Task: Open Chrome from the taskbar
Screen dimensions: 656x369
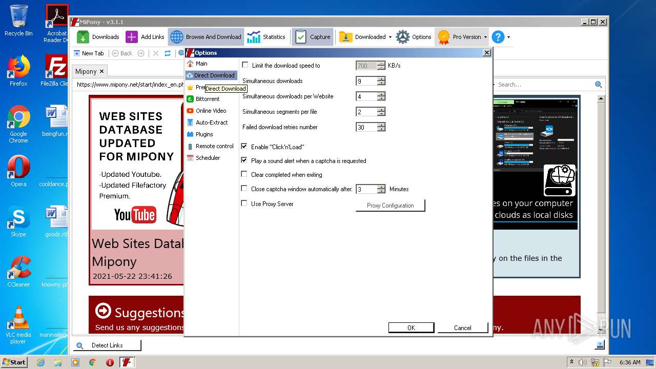Action: click(93, 362)
